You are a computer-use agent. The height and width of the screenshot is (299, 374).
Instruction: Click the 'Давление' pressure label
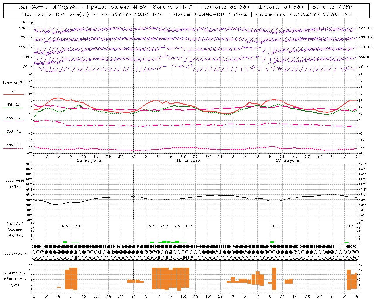click(15, 180)
